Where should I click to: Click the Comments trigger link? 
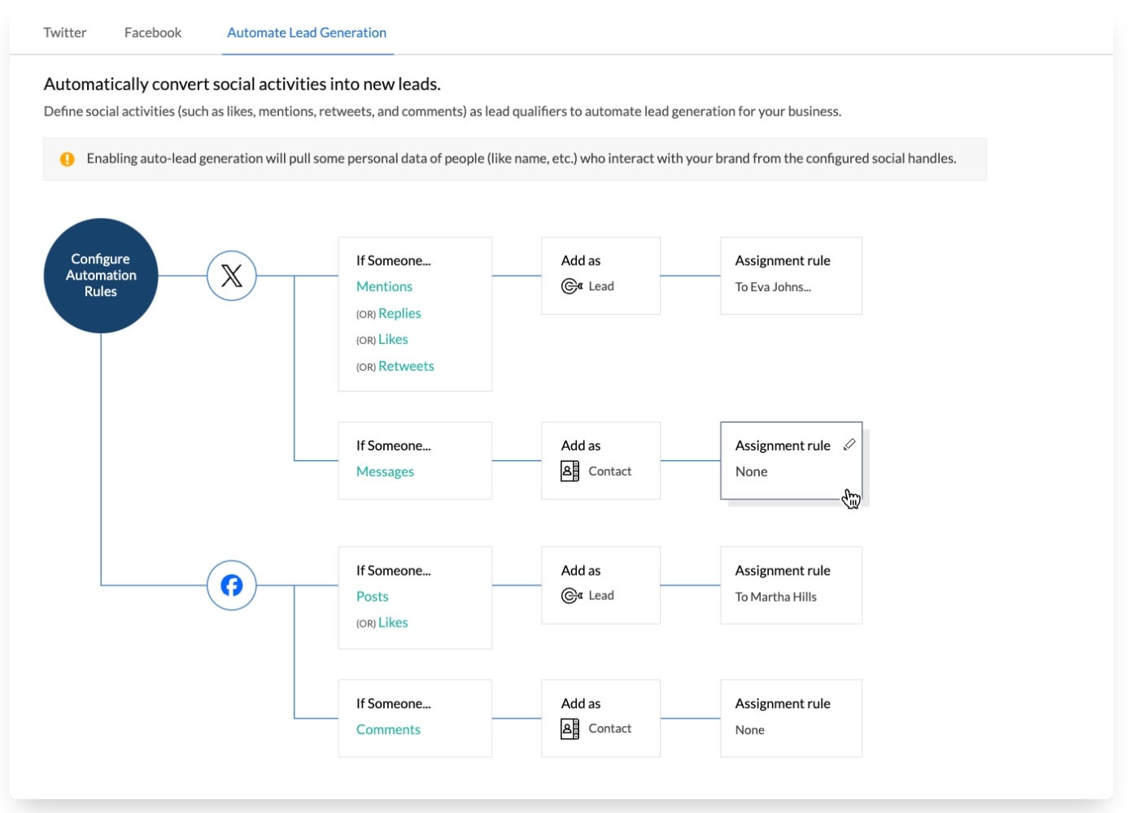(388, 729)
